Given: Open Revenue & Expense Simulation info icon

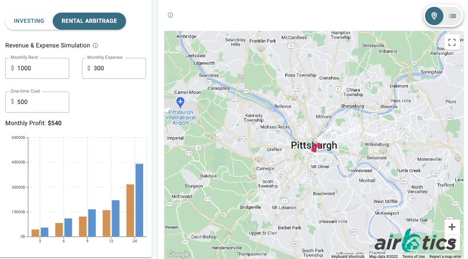Looking at the screenshot, I should click(95, 46).
